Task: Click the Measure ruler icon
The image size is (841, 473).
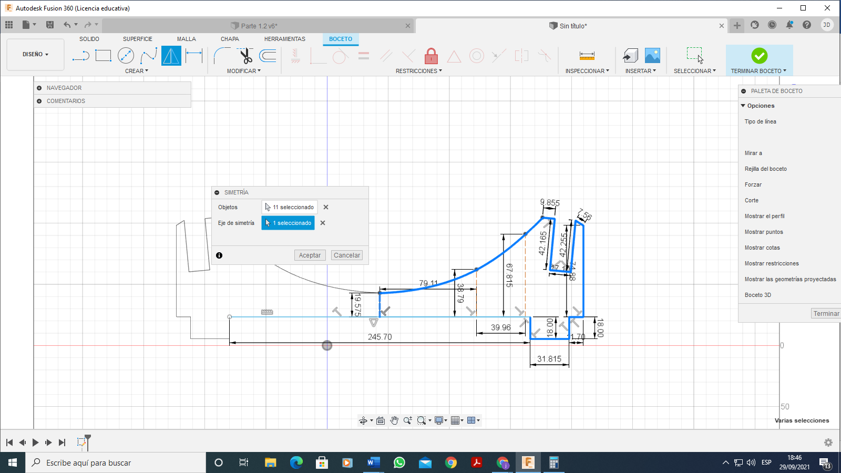Action: coord(587,56)
